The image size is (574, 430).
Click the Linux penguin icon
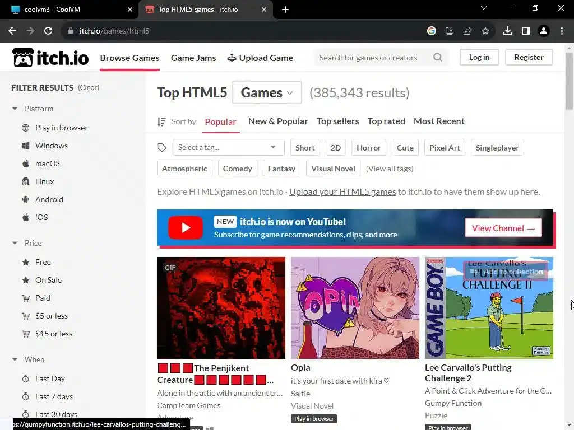click(26, 181)
